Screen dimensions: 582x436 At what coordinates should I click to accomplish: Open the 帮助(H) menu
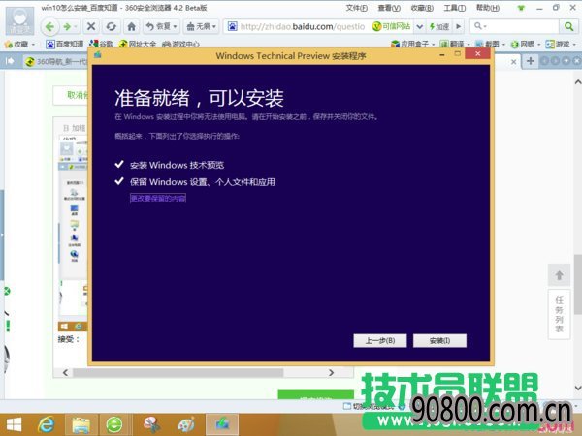(x=487, y=8)
